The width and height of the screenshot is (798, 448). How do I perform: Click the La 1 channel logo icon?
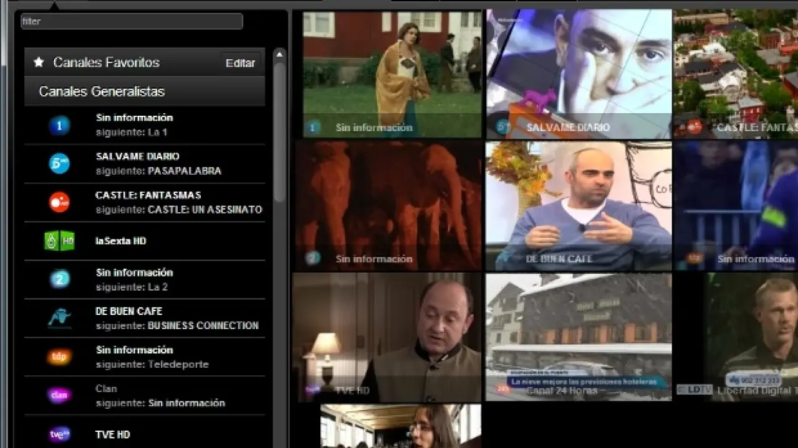[59, 126]
